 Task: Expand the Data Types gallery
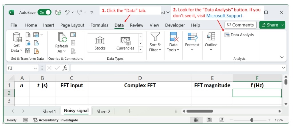tap(140, 49)
